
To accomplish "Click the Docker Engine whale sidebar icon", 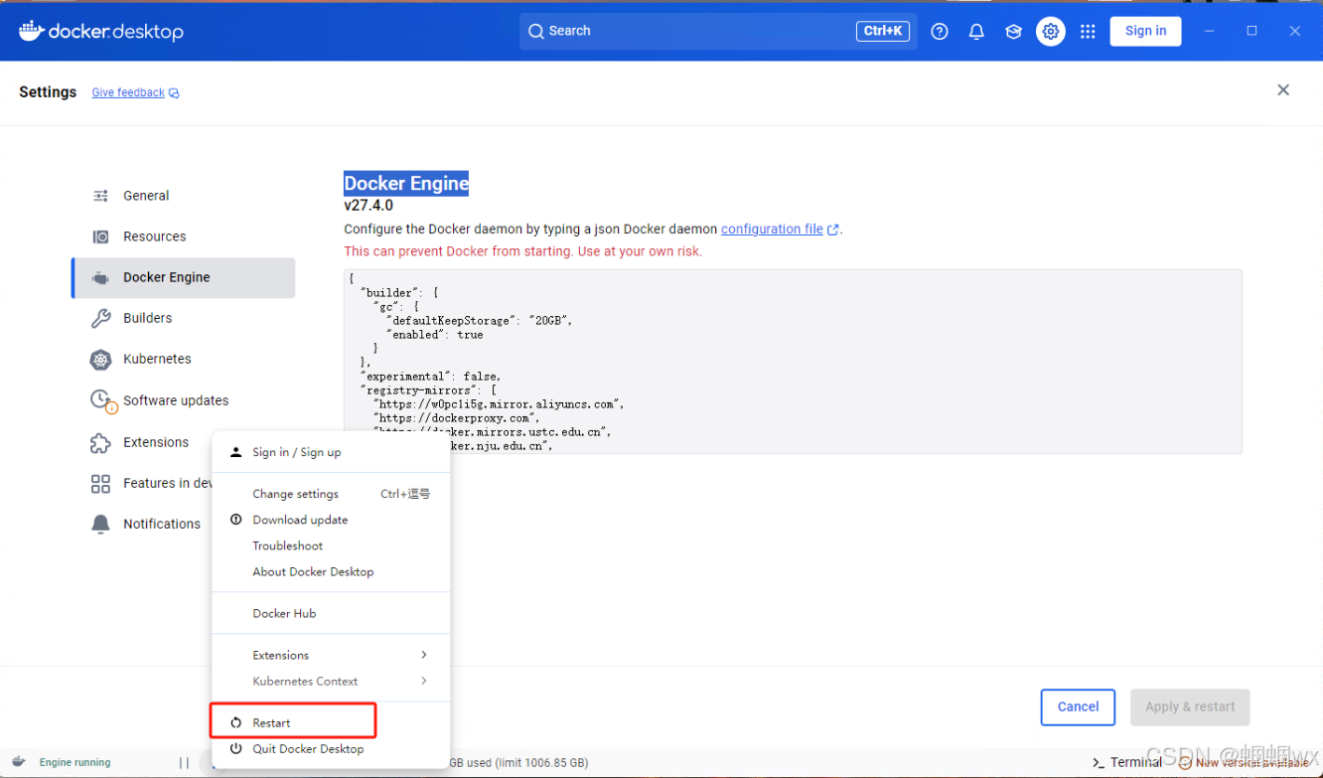I will pyautogui.click(x=100, y=278).
